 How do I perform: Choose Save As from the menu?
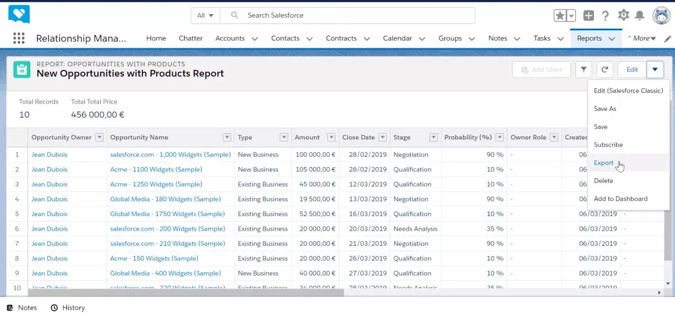628,109
